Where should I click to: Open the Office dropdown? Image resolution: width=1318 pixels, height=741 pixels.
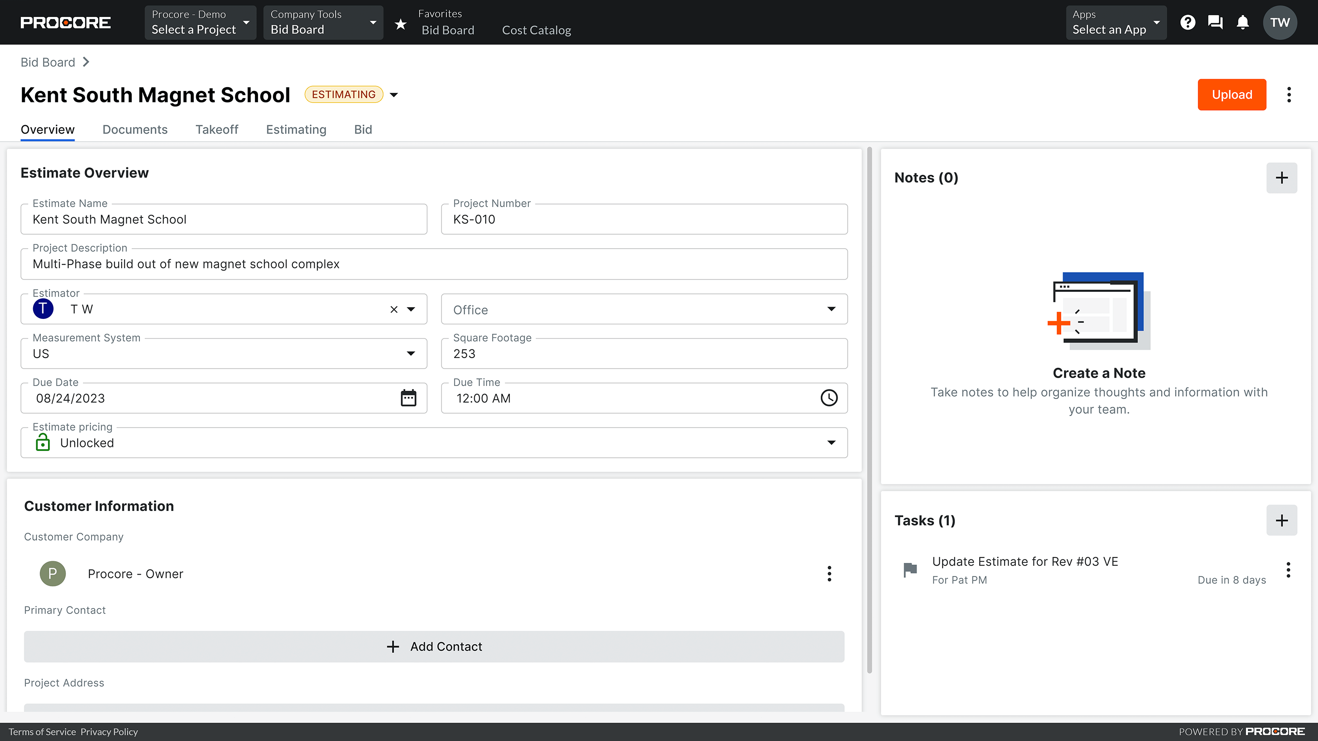(831, 309)
